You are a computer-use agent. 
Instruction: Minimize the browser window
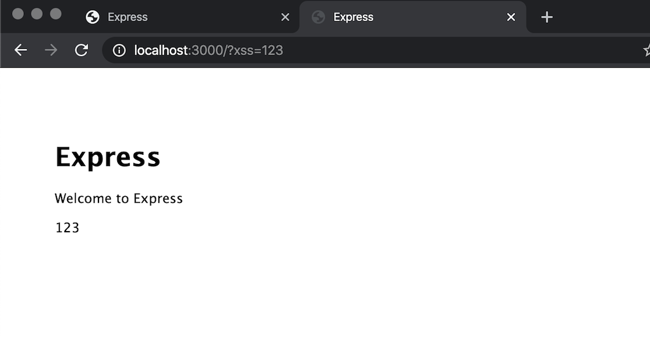point(37,14)
